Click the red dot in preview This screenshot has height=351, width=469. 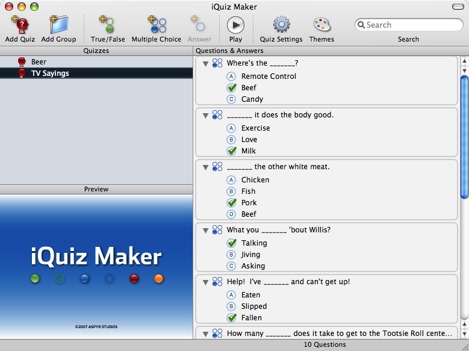coord(134,279)
